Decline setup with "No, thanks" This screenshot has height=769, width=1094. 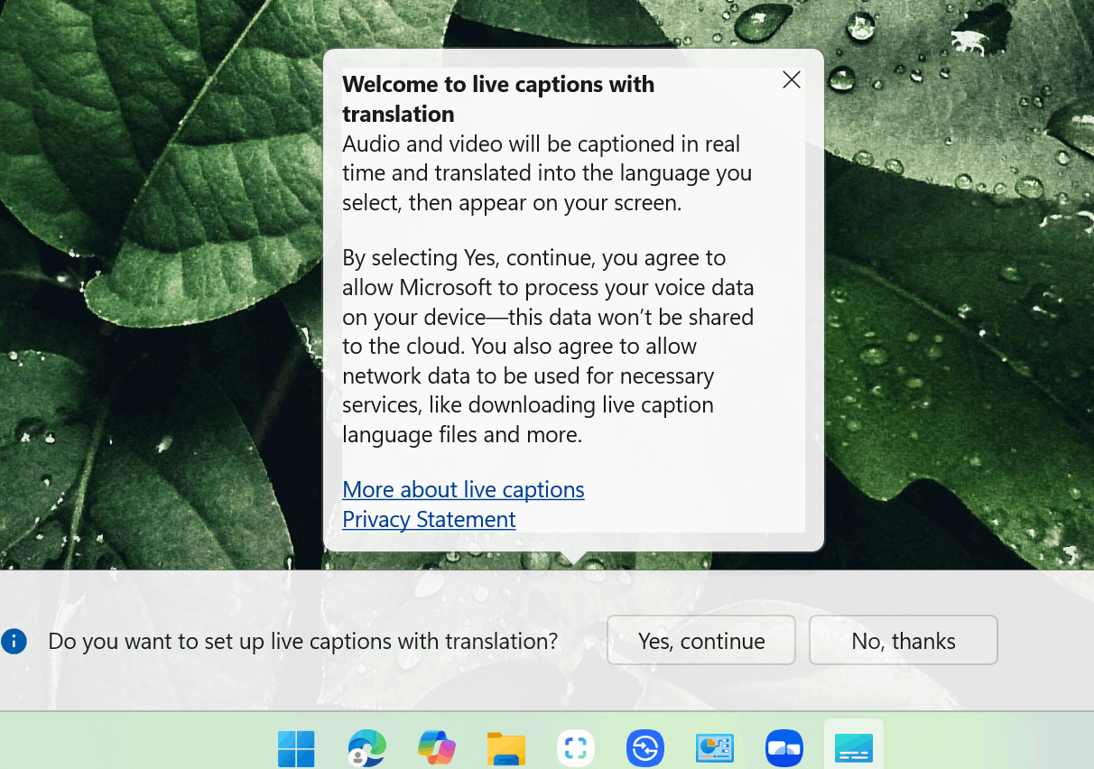(903, 640)
